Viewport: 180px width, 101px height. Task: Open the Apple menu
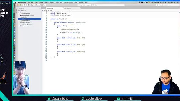[x=16, y=2]
